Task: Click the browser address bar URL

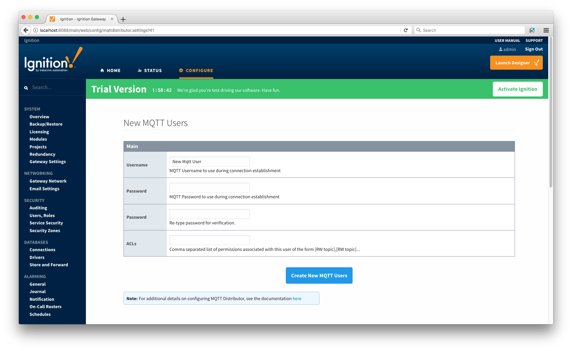Action: 97,30
